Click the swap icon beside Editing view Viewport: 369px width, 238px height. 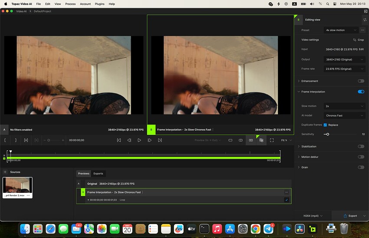click(365, 20)
